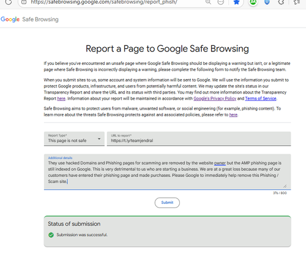The image size is (306, 257).
Task: Open the blue shield extension icon
Action: (267, 2)
